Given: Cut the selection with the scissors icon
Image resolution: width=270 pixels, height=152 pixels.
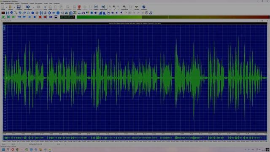Looking at the screenshot, I should point(45,7).
